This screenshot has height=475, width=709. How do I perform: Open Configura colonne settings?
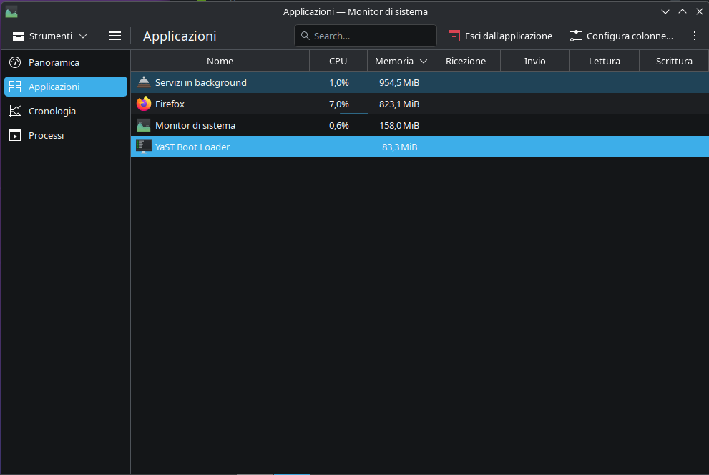621,36
